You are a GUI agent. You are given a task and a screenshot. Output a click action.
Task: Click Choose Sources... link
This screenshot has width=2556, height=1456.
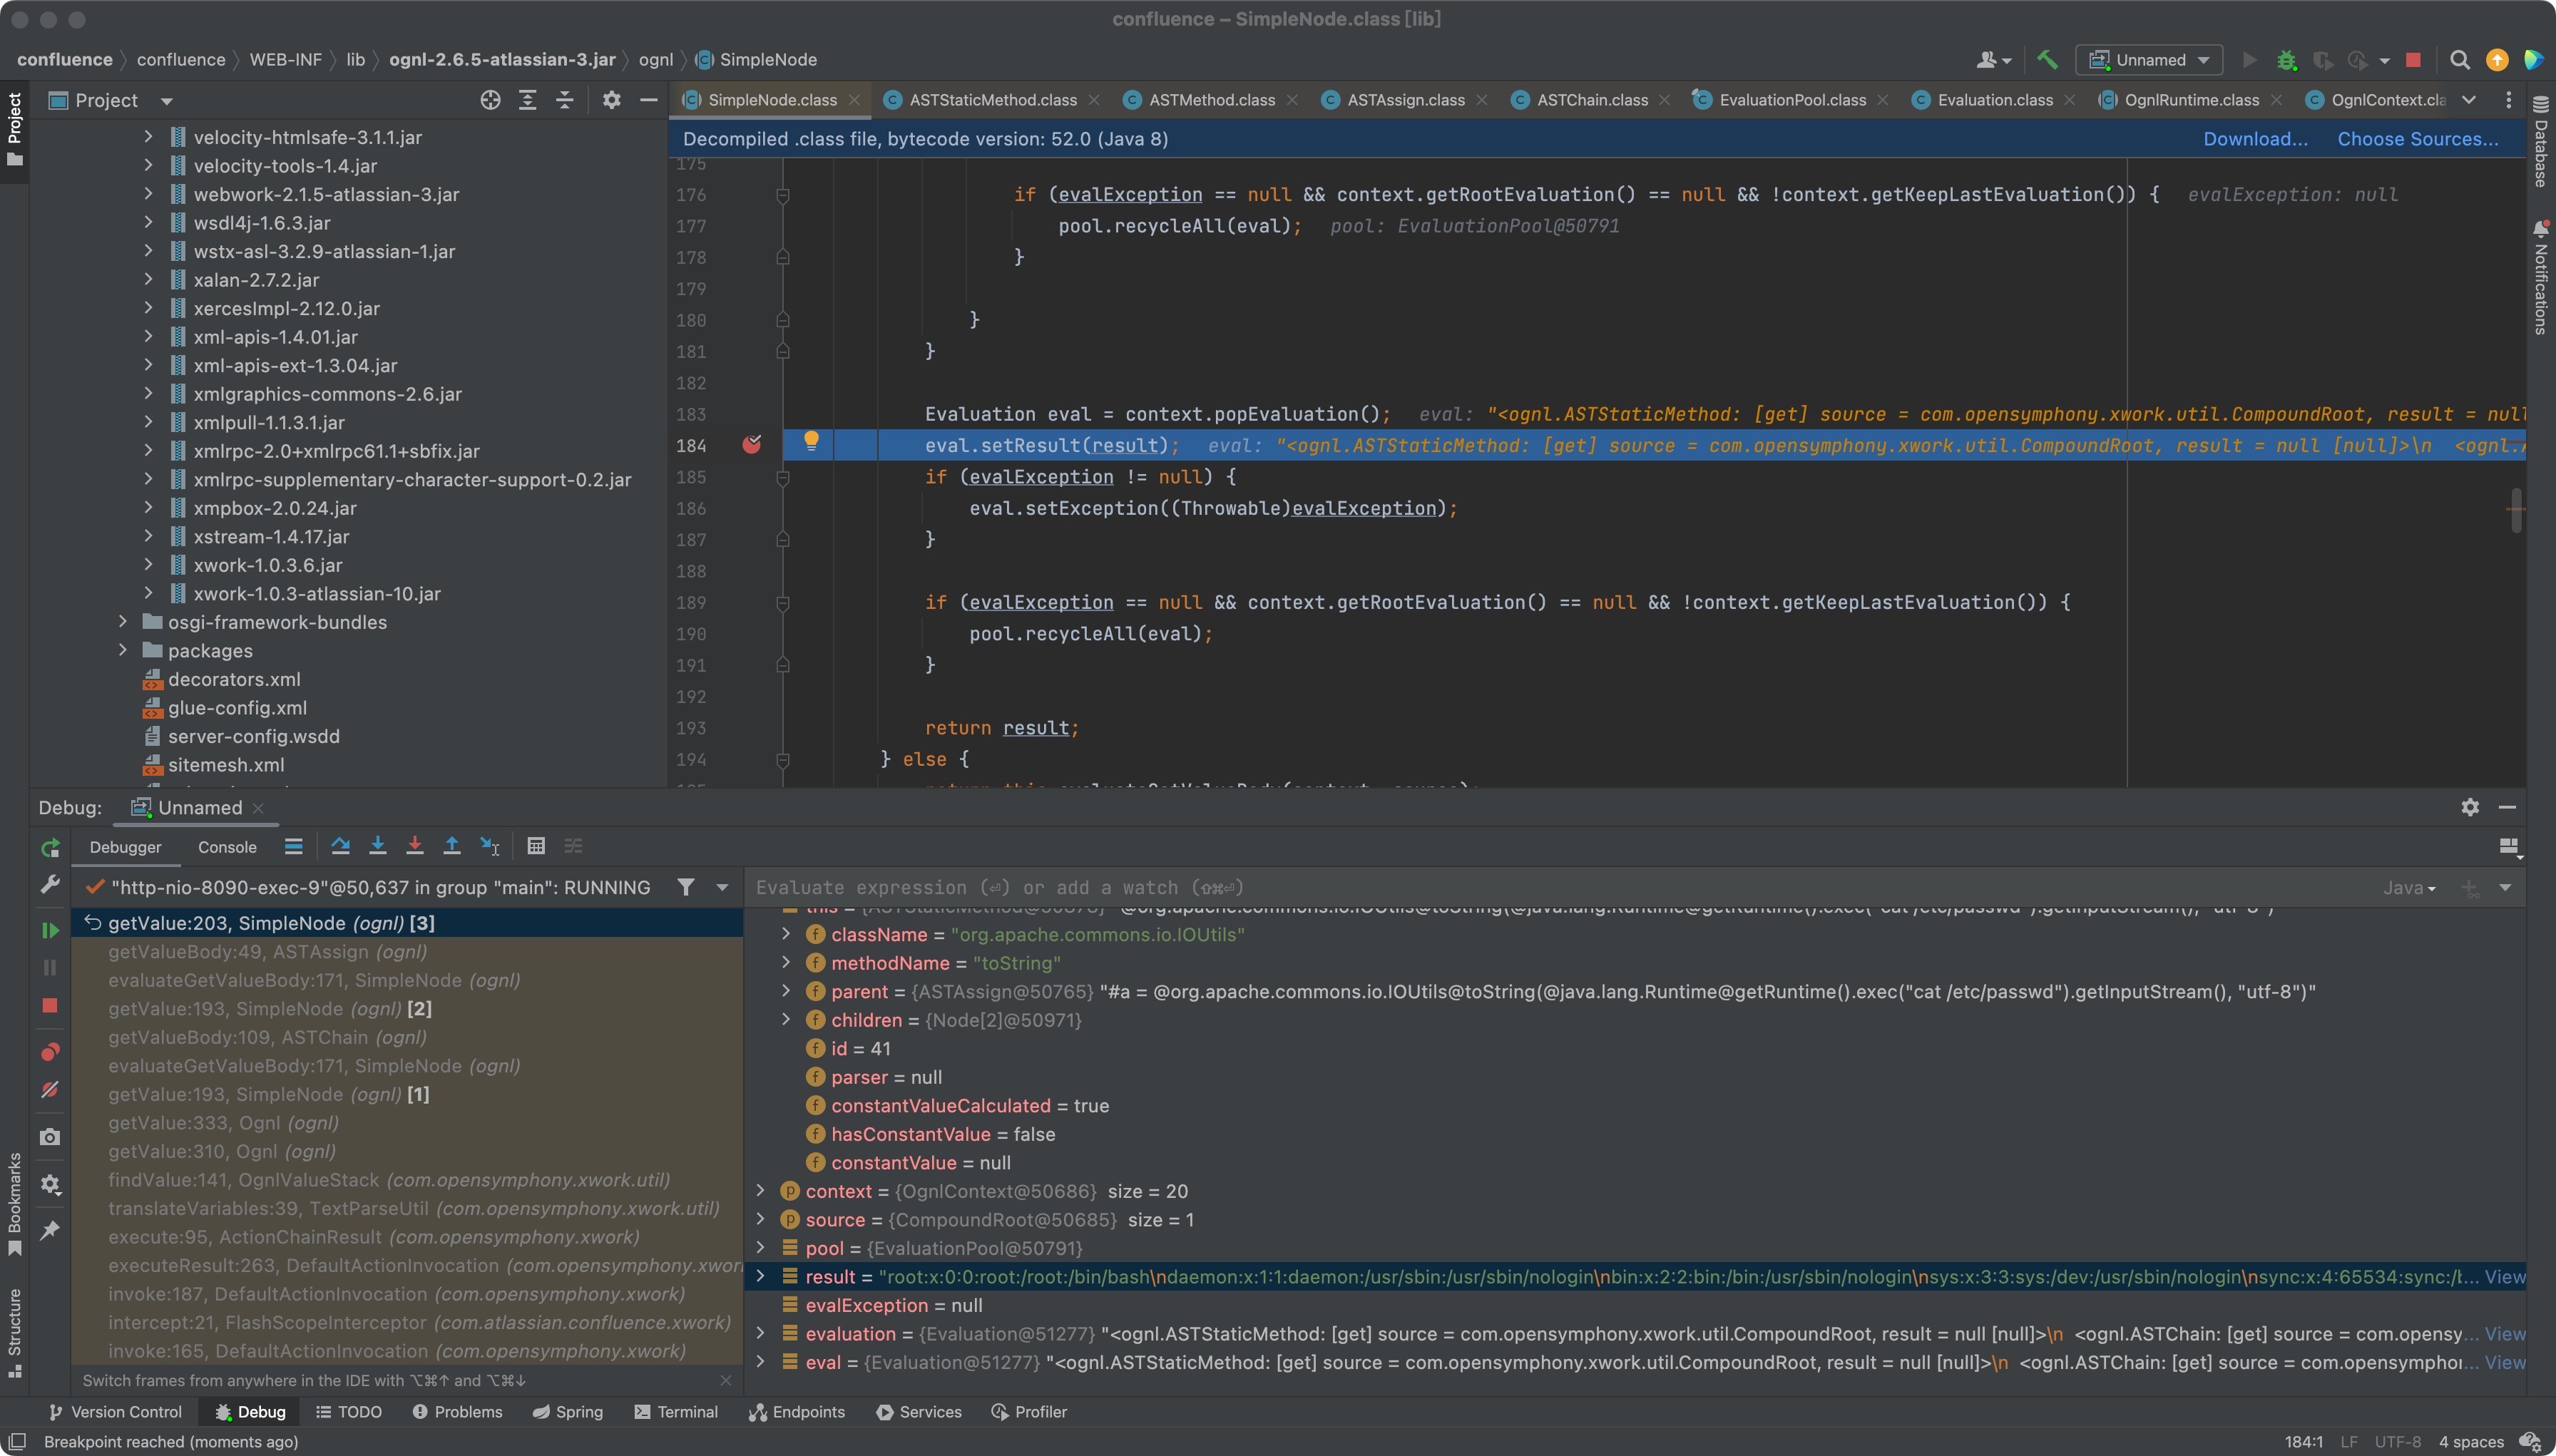pos(2417,139)
